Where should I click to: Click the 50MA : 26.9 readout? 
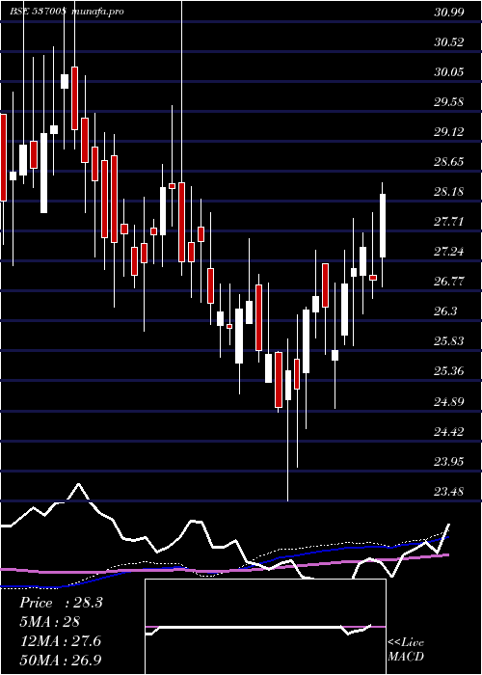[61, 660]
